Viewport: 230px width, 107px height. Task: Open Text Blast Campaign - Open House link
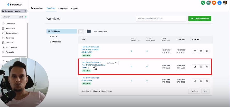pos(91,79)
